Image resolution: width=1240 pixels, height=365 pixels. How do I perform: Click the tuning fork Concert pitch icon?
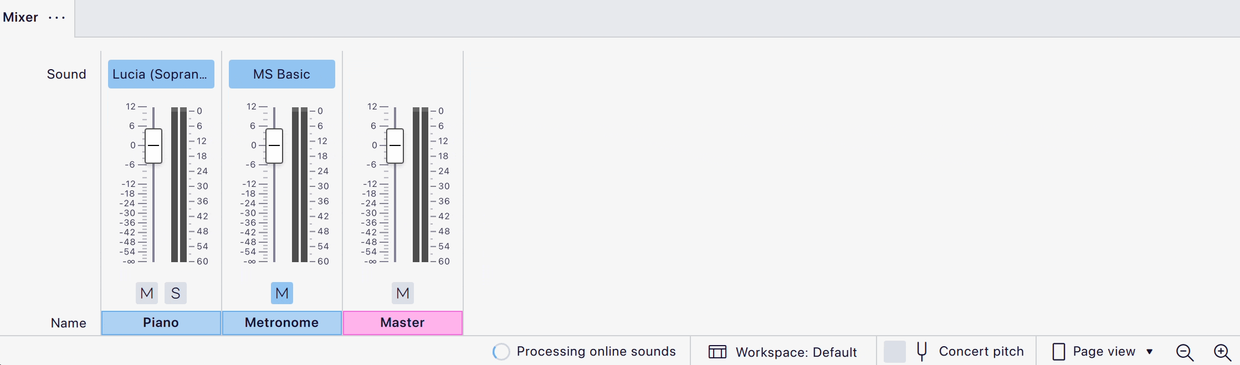(x=920, y=351)
